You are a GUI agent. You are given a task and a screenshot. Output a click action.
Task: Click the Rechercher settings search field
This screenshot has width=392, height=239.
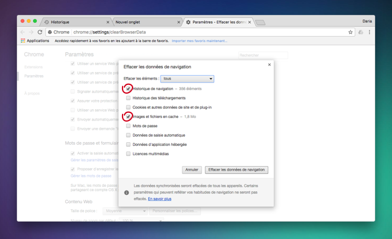click(263, 55)
